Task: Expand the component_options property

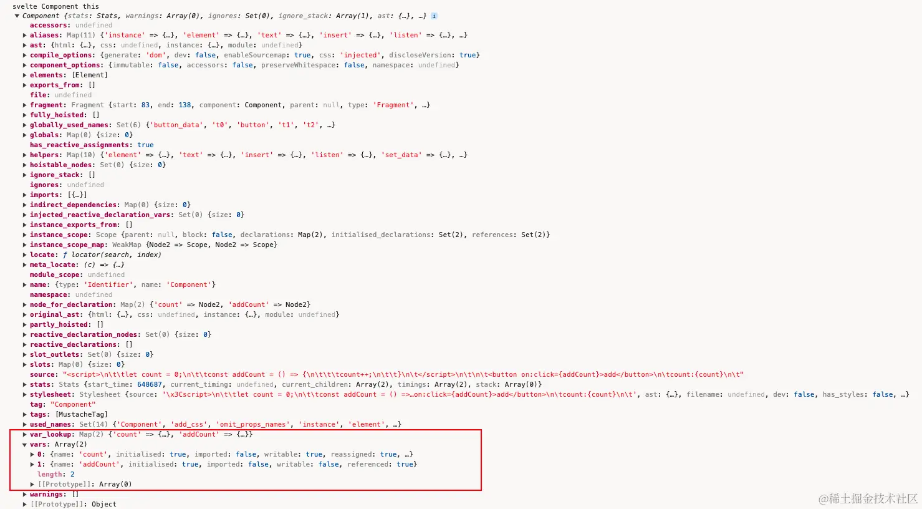Action: click(24, 65)
